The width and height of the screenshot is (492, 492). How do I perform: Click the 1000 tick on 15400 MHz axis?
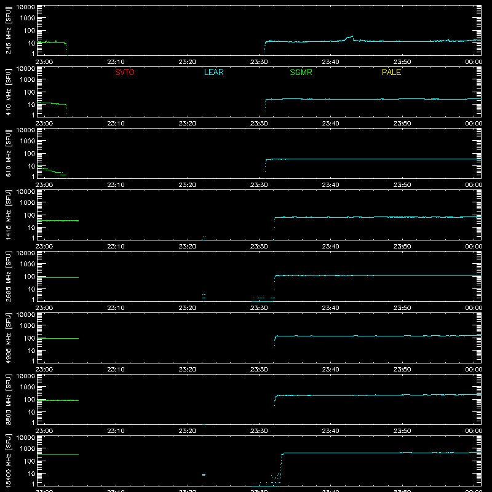[28, 448]
